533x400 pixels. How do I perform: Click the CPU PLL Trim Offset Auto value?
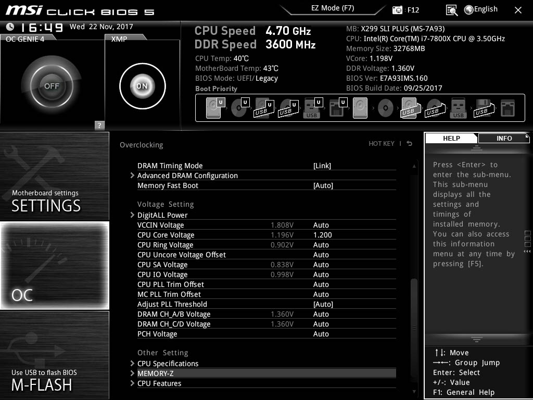pyautogui.click(x=321, y=284)
